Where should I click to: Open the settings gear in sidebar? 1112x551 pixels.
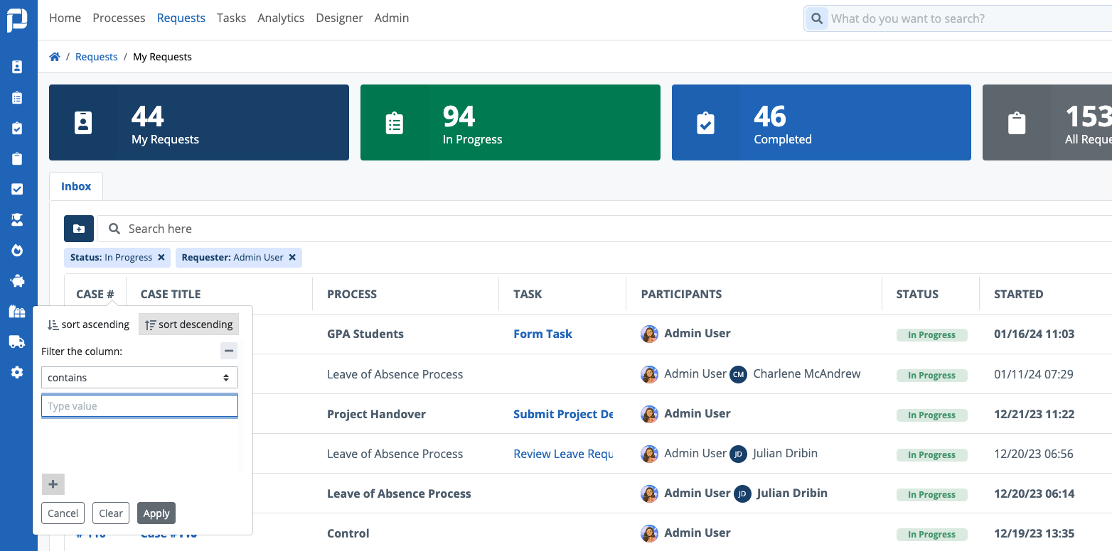17,372
